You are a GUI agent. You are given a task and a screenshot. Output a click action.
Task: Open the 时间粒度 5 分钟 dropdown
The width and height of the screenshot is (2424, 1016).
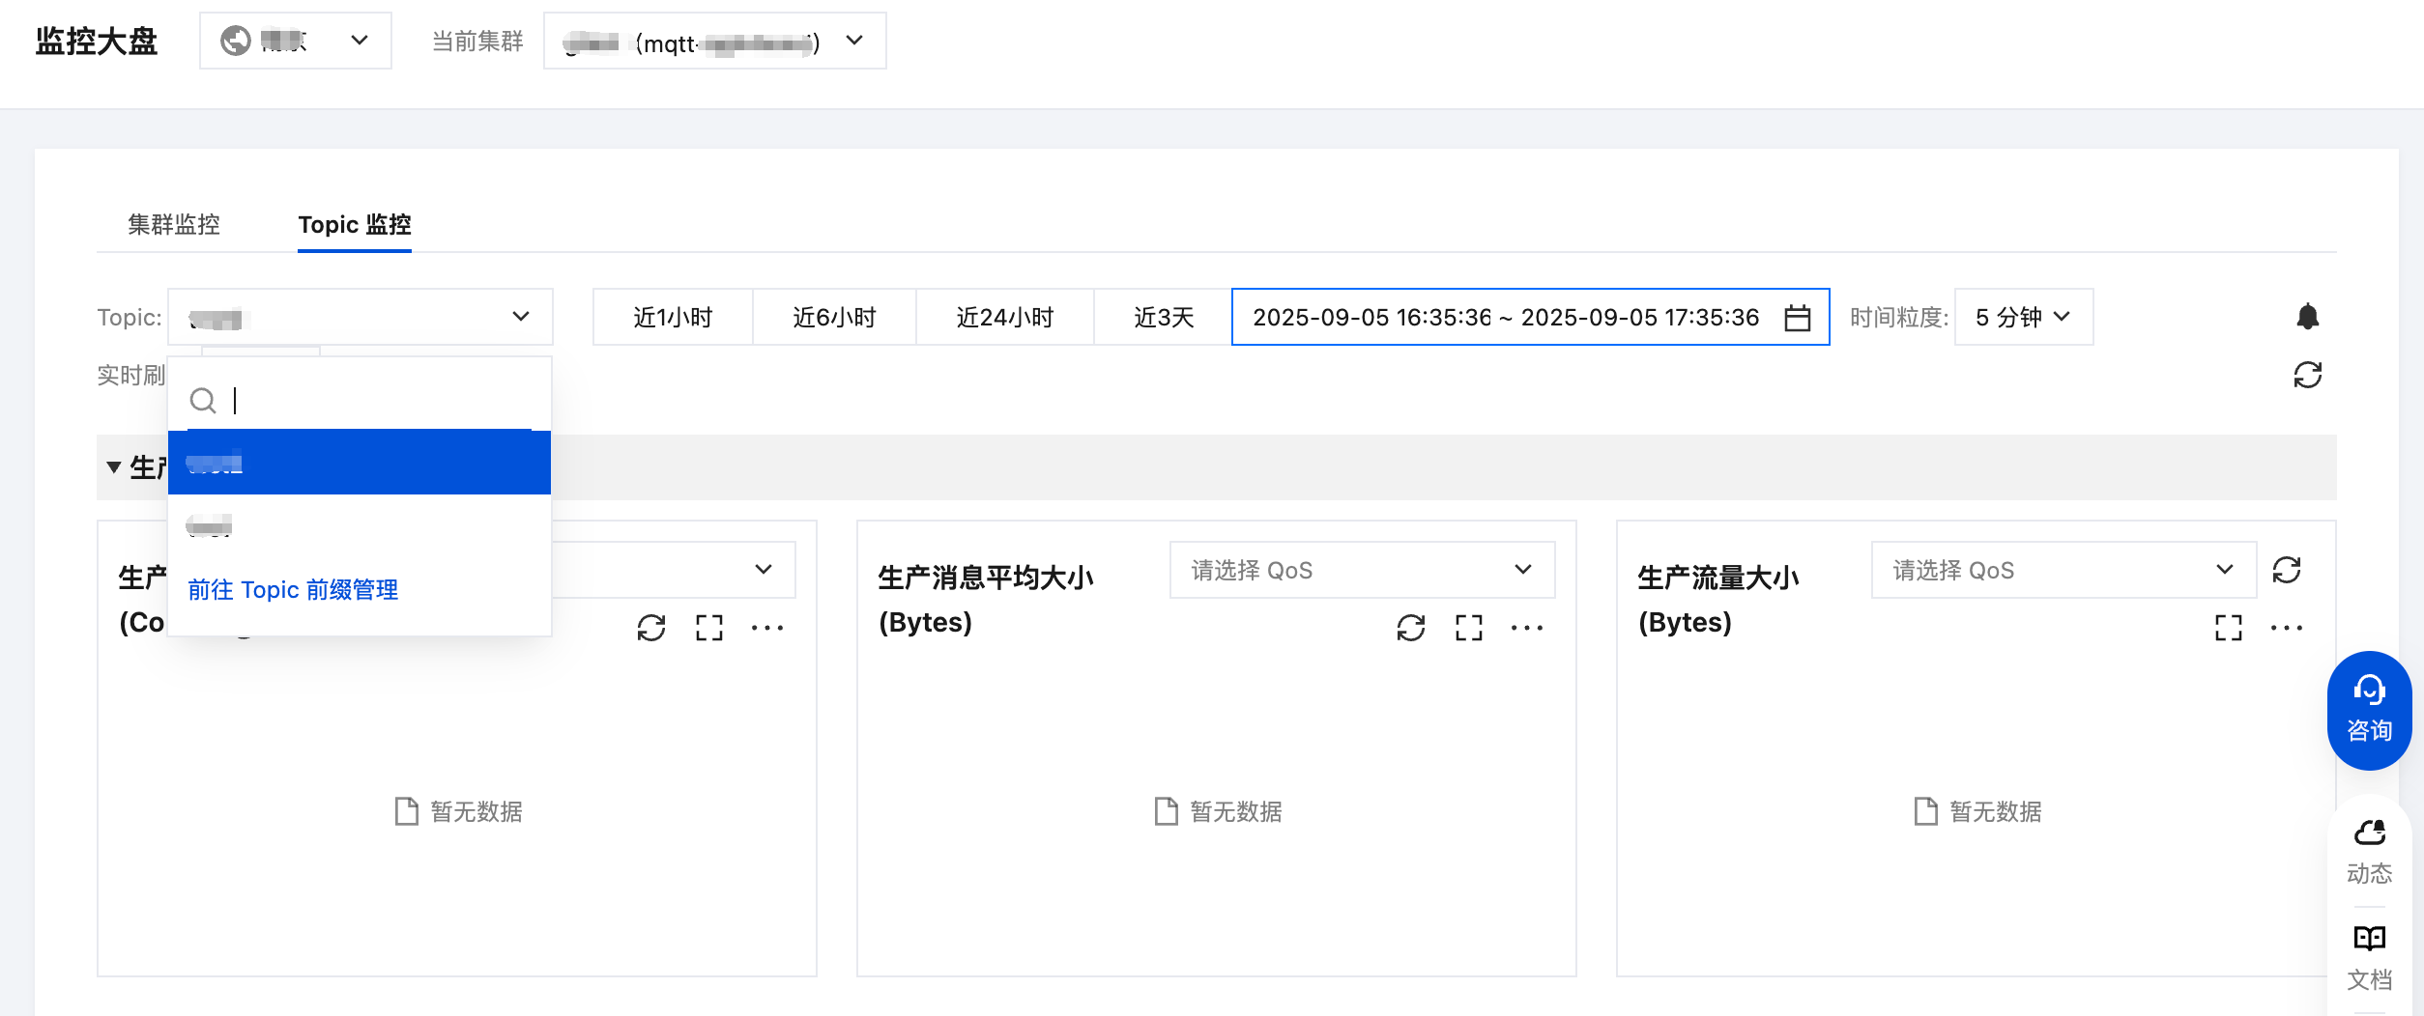[2023, 318]
